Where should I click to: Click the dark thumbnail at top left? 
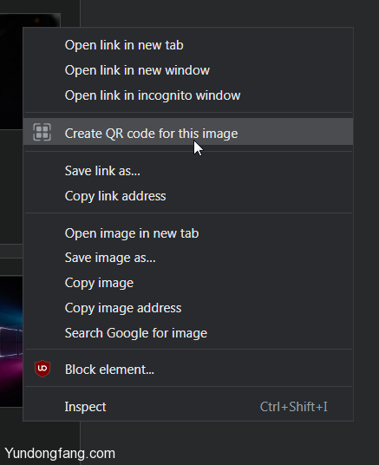(x=11, y=71)
